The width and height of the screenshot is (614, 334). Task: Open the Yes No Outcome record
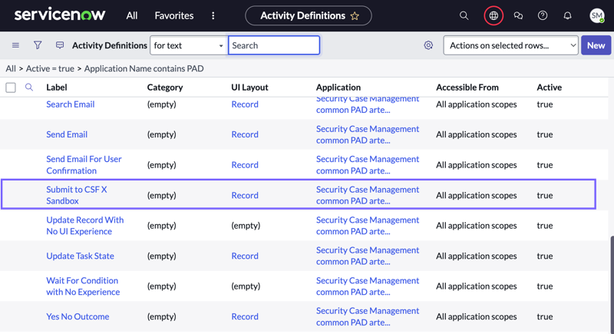tap(78, 316)
